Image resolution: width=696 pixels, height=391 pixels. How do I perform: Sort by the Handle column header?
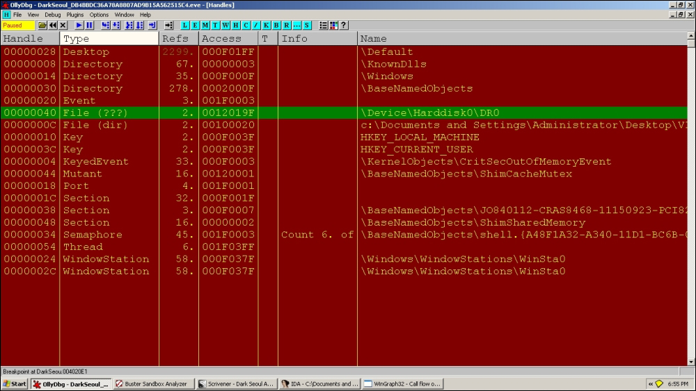tap(30, 38)
